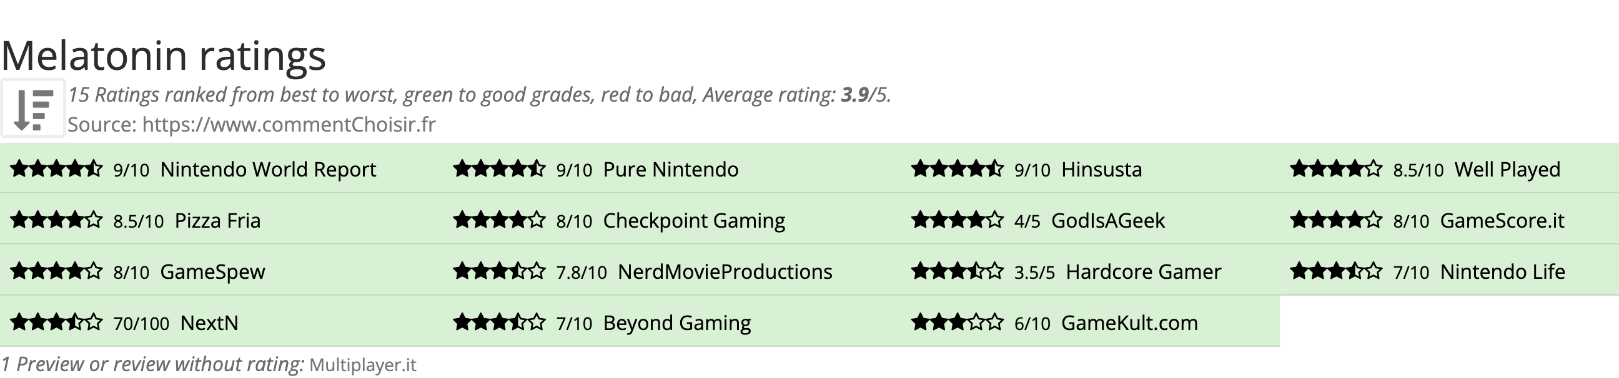This screenshot has height=378, width=1619.
Task: Open the Beyond Gaming review
Action: (x=677, y=322)
